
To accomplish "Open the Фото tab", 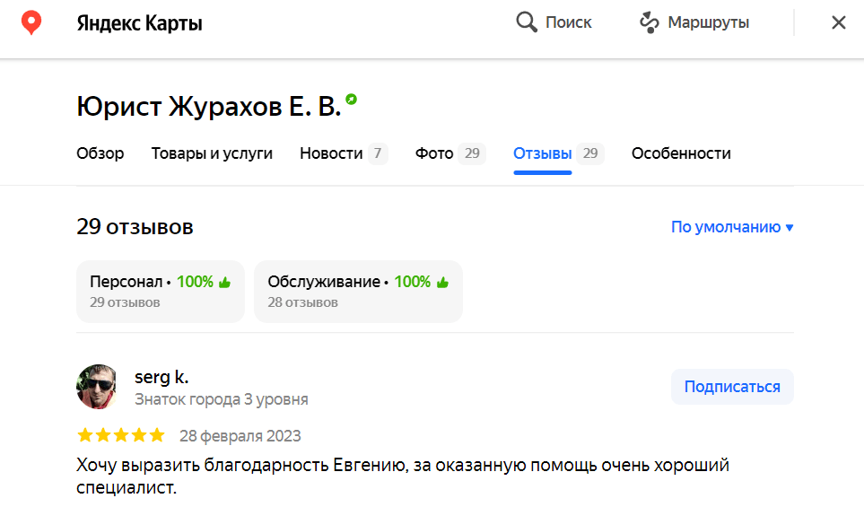I will 450,153.
